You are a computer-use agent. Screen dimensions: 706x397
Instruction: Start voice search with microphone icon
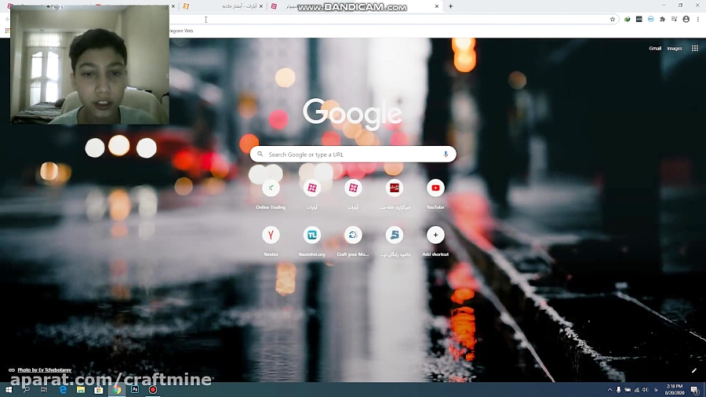pos(446,155)
